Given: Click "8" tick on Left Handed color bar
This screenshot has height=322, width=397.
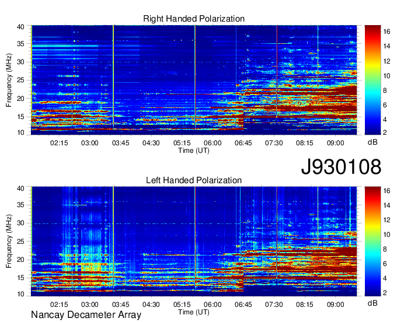Looking at the screenshot, I should [x=385, y=249].
